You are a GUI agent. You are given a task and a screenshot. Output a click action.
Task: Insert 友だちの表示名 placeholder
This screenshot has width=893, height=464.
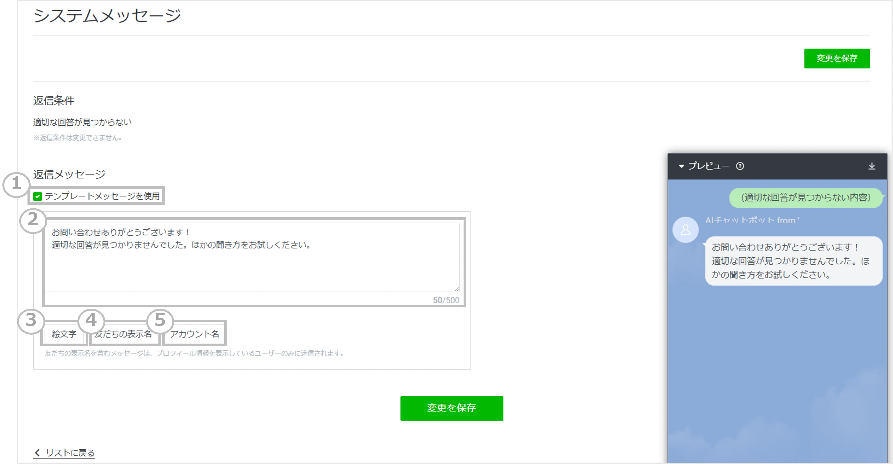124,334
